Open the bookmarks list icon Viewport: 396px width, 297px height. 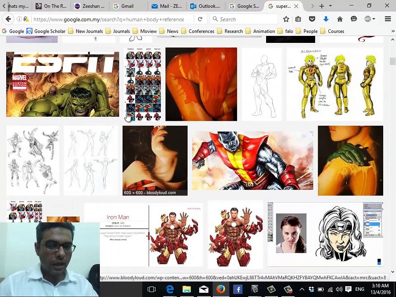point(298,19)
